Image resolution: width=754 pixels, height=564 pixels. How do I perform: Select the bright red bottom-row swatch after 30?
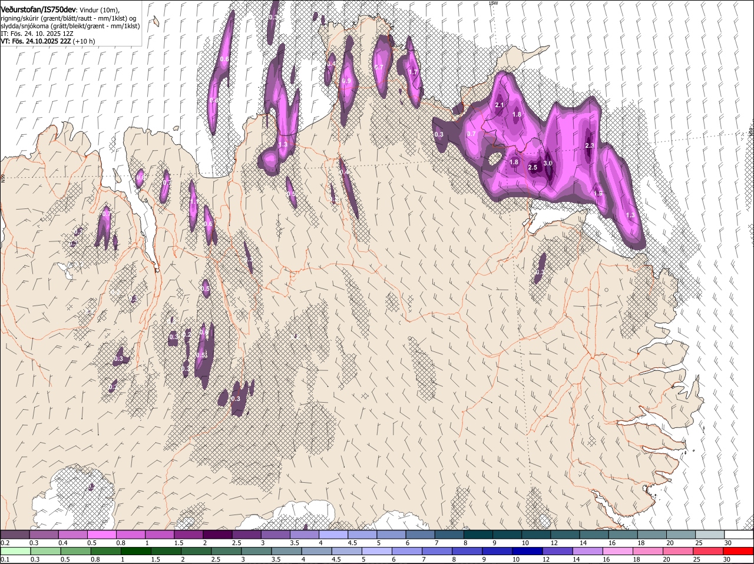tap(739, 551)
